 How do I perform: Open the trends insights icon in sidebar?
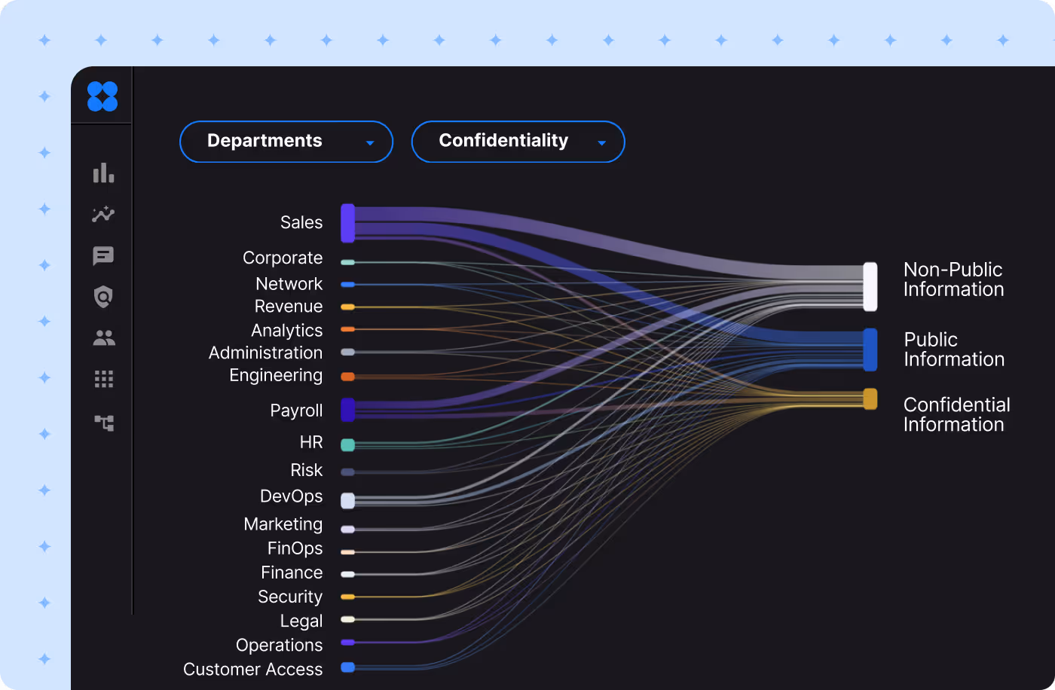(102, 215)
